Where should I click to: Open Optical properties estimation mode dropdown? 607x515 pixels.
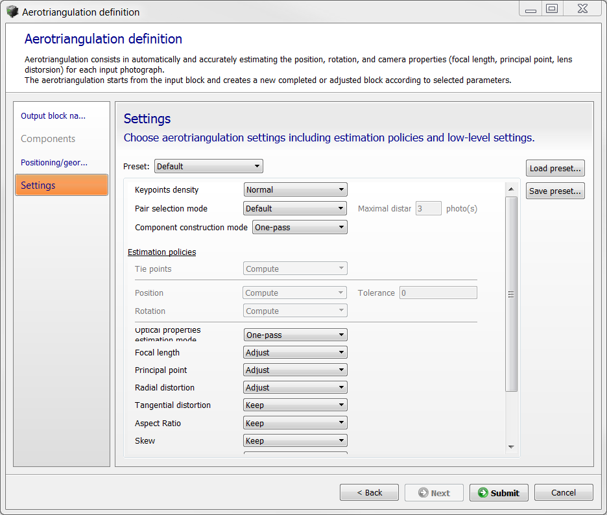[x=295, y=335]
